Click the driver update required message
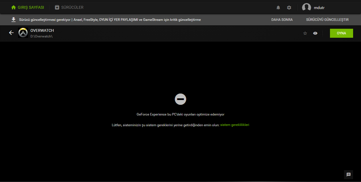Image resolution: width=361 pixels, height=182 pixels. click(x=110, y=20)
